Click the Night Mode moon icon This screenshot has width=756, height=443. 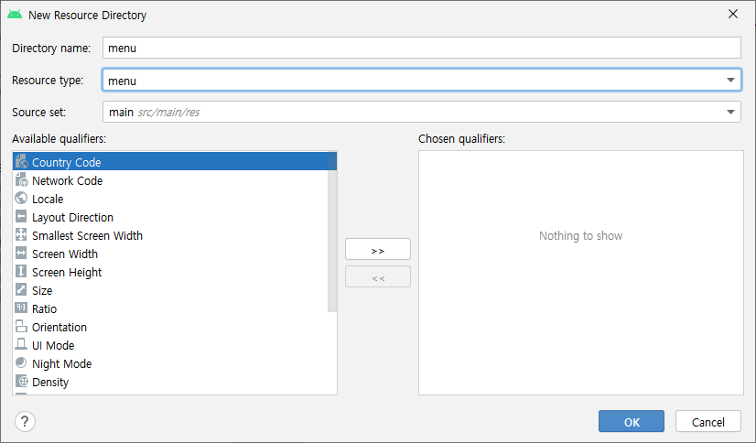point(21,362)
